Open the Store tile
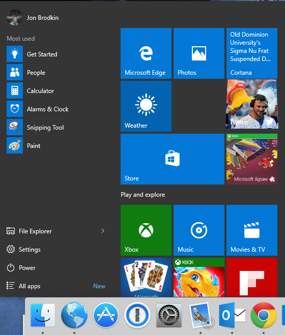Screen dimensions: 285x335 173,159
